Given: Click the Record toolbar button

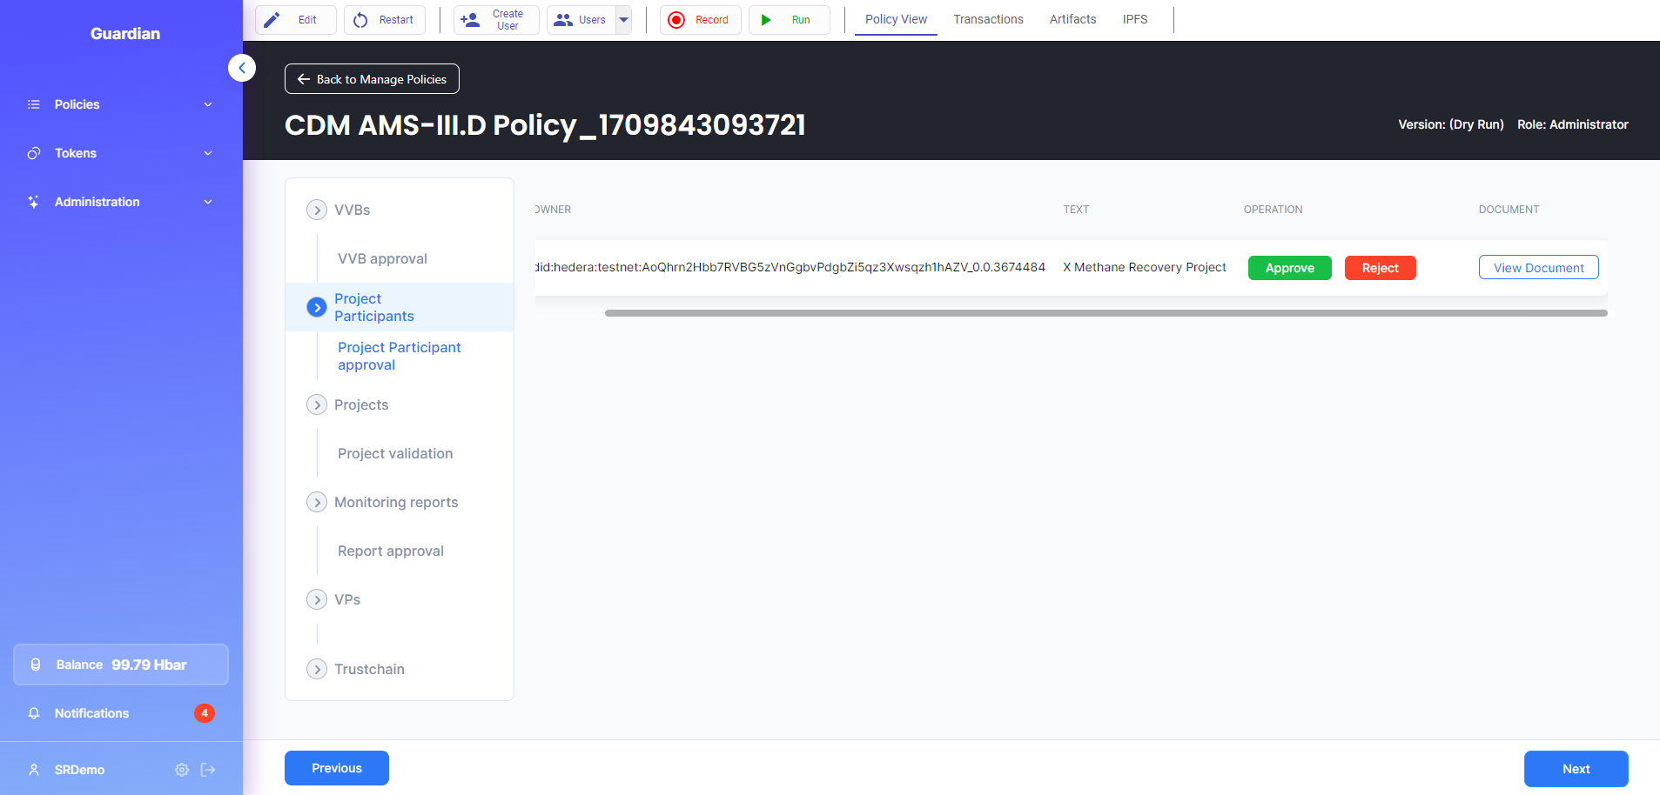Looking at the screenshot, I should click(700, 20).
